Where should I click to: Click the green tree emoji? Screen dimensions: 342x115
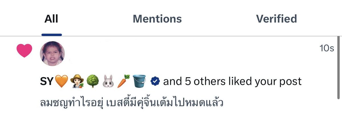92,81
